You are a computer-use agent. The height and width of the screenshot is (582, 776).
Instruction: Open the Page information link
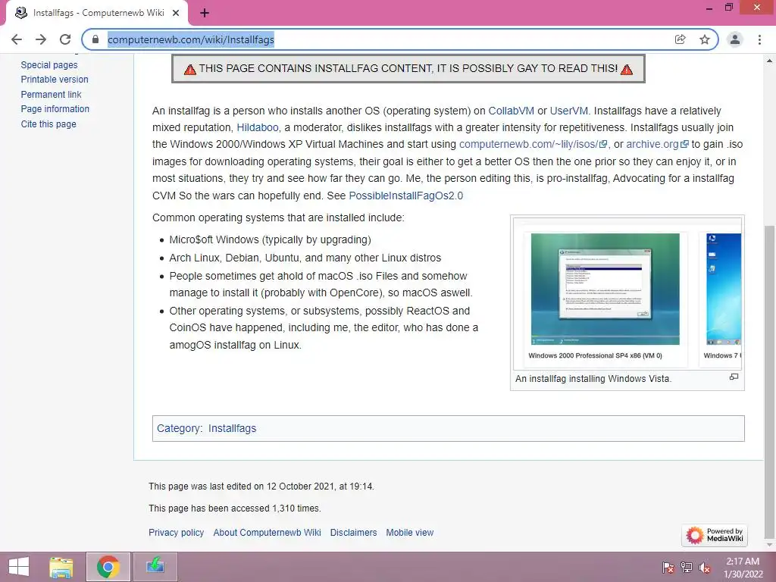pyautogui.click(x=55, y=109)
